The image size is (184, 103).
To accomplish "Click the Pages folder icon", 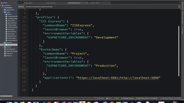I will 5,12.
